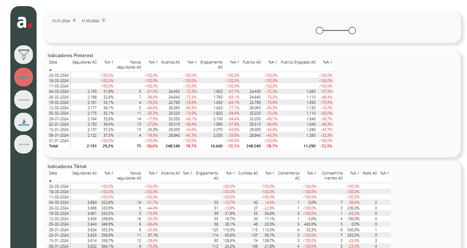The height and width of the screenshot is (248, 467).
Task: Click Pinterest followers value 2.164
Action: tap(92, 119)
